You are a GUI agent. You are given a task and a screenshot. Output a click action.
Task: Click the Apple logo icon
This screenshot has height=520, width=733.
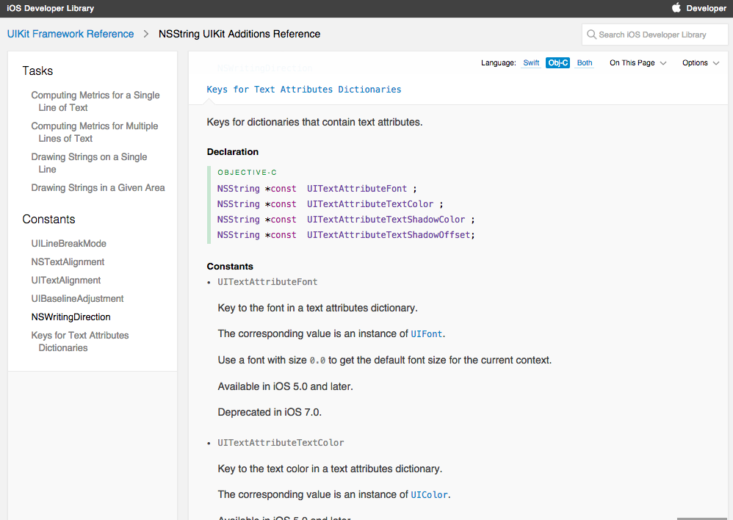[676, 8]
